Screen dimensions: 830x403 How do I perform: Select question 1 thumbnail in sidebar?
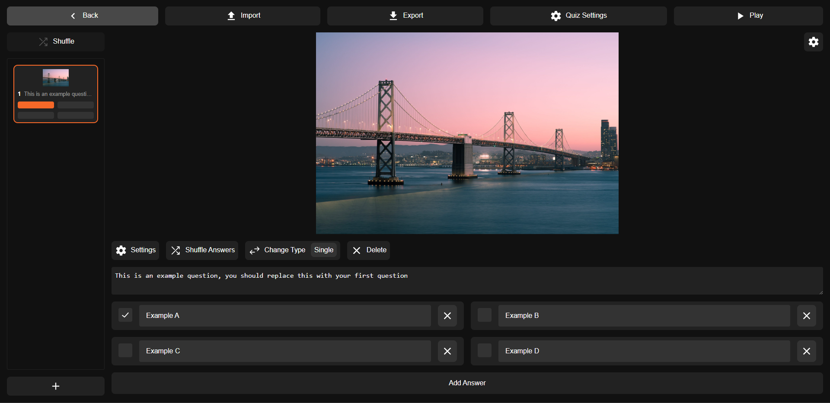(x=56, y=94)
